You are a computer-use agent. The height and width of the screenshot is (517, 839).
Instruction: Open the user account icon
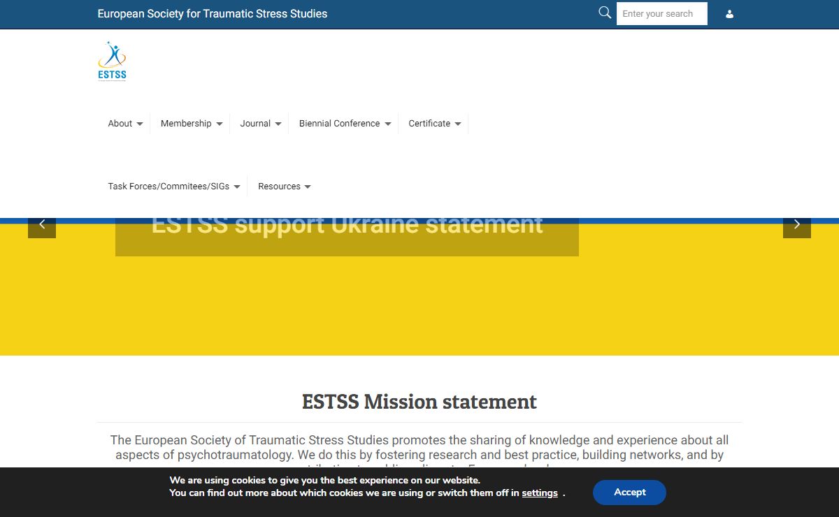pyautogui.click(x=729, y=14)
